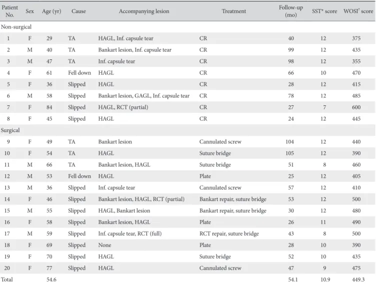Screen dimensions: 376x284
Task: Click the 'SST score' column header
Action: (324, 11)
